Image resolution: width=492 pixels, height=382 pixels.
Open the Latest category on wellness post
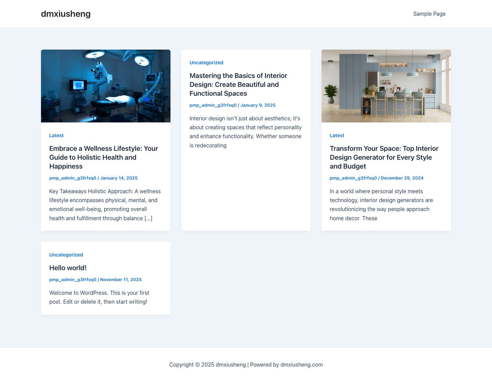pos(56,135)
